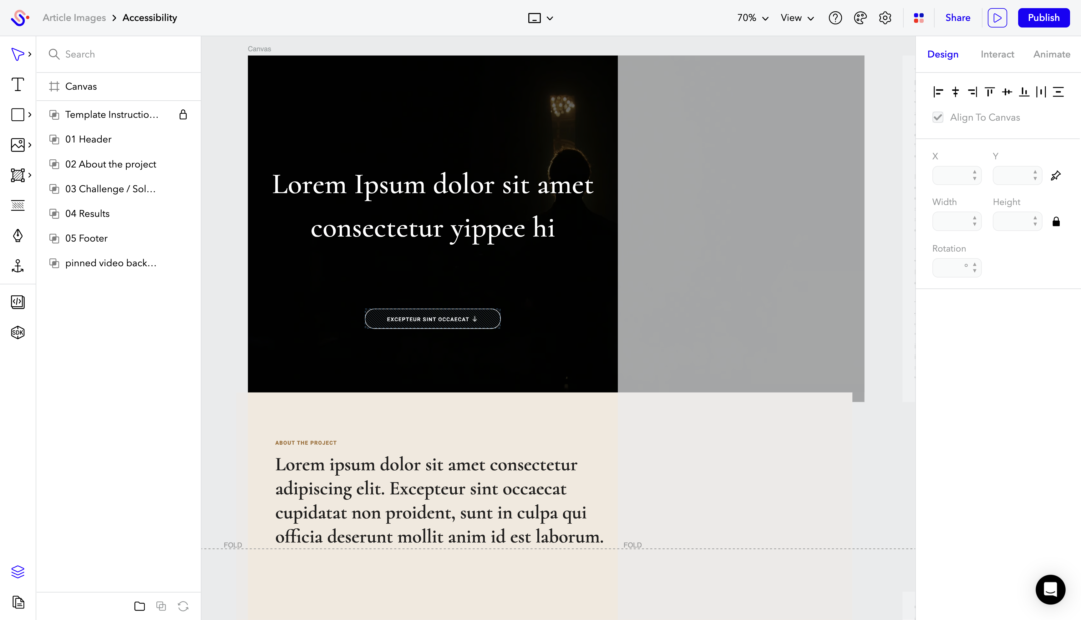Screen dimensions: 1081x620
Task: Select the pinned video back… layer
Action: [x=119, y=263]
